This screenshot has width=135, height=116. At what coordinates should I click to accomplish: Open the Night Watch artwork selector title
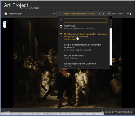click(80, 14)
